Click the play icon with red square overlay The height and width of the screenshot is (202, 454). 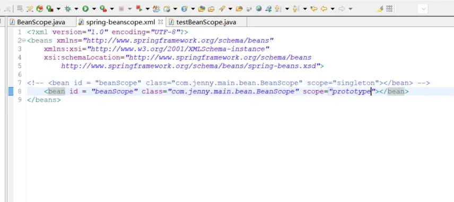(x=50, y=8)
